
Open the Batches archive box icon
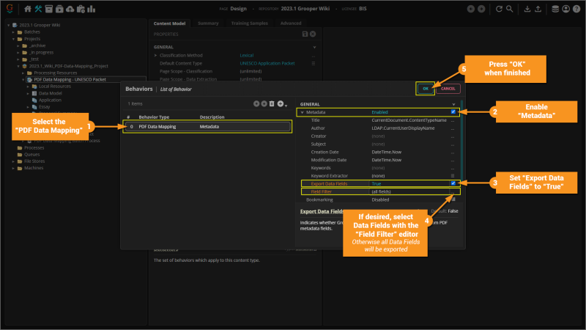[x=49, y=9]
